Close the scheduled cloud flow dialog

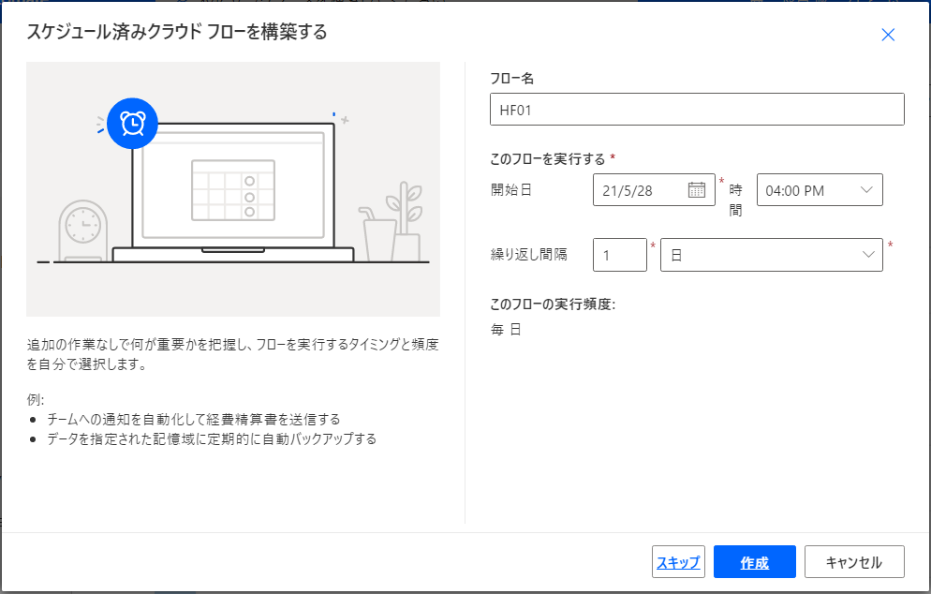click(x=888, y=35)
